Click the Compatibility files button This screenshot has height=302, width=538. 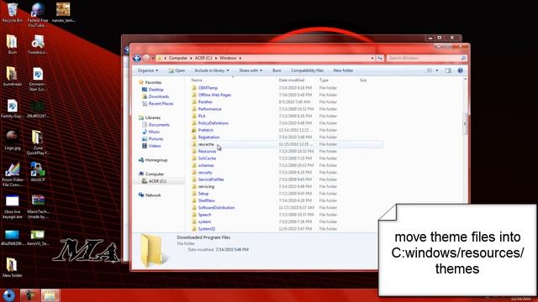click(x=307, y=70)
